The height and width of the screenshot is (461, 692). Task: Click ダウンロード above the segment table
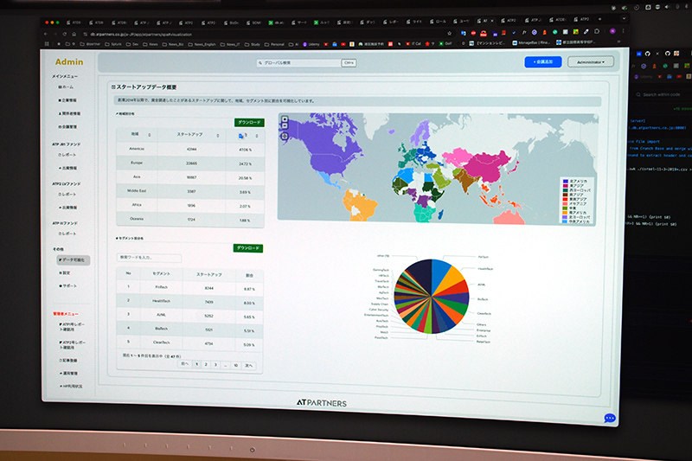(x=248, y=248)
